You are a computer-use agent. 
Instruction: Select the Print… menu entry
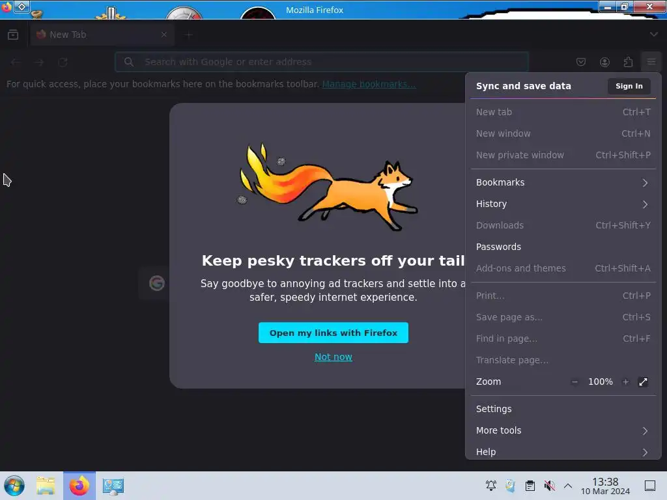[x=563, y=296]
